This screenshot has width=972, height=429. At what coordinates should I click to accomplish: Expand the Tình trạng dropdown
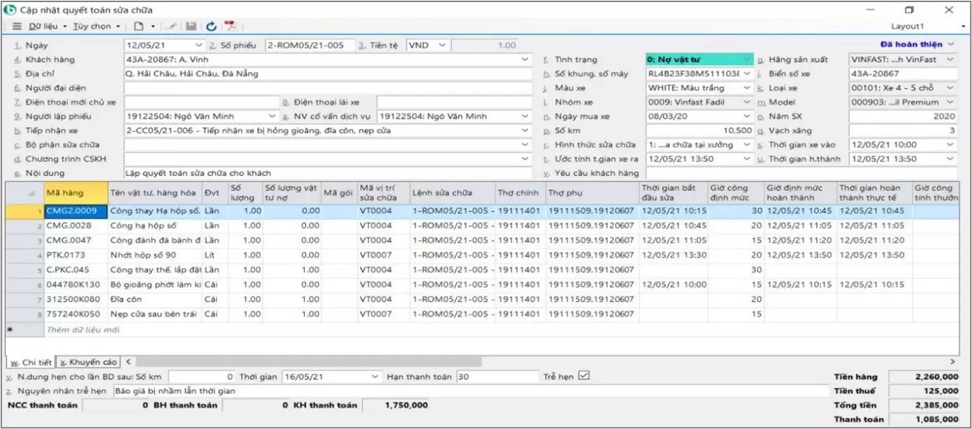[x=748, y=60]
